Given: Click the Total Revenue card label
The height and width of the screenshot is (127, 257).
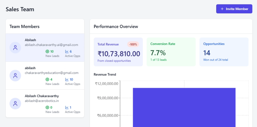Looking at the screenshot, I should click(108, 44).
